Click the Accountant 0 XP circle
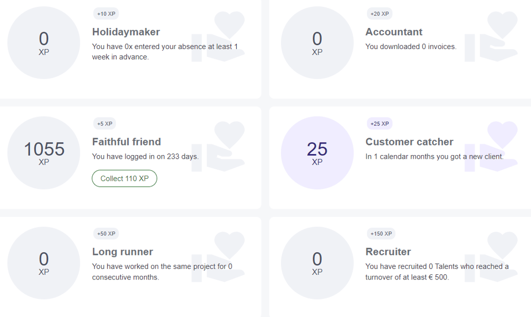The image size is (531, 317). (317, 43)
